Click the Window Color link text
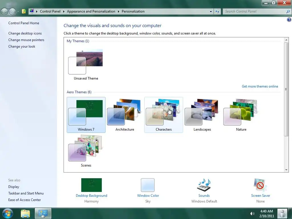 click(x=148, y=196)
